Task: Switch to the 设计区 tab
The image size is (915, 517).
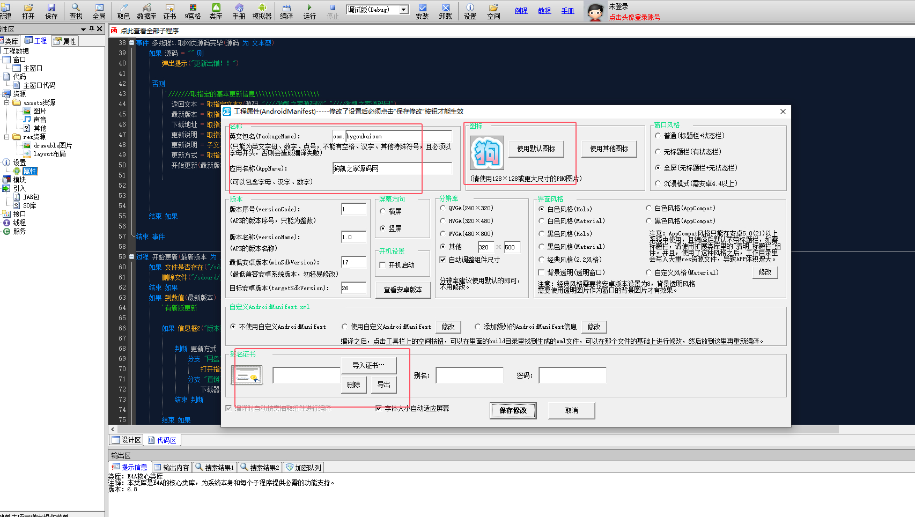Action: [x=127, y=440]
